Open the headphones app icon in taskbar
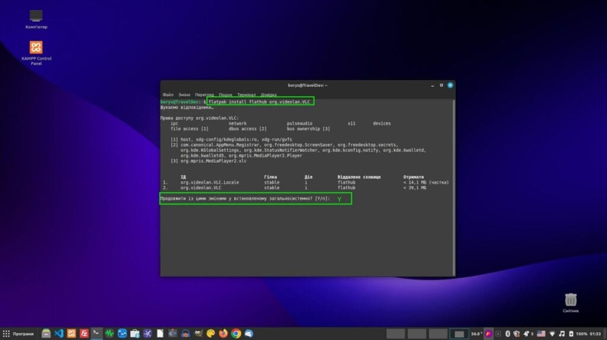The height and width of the screenshot is (340, 607). (186, 333)
